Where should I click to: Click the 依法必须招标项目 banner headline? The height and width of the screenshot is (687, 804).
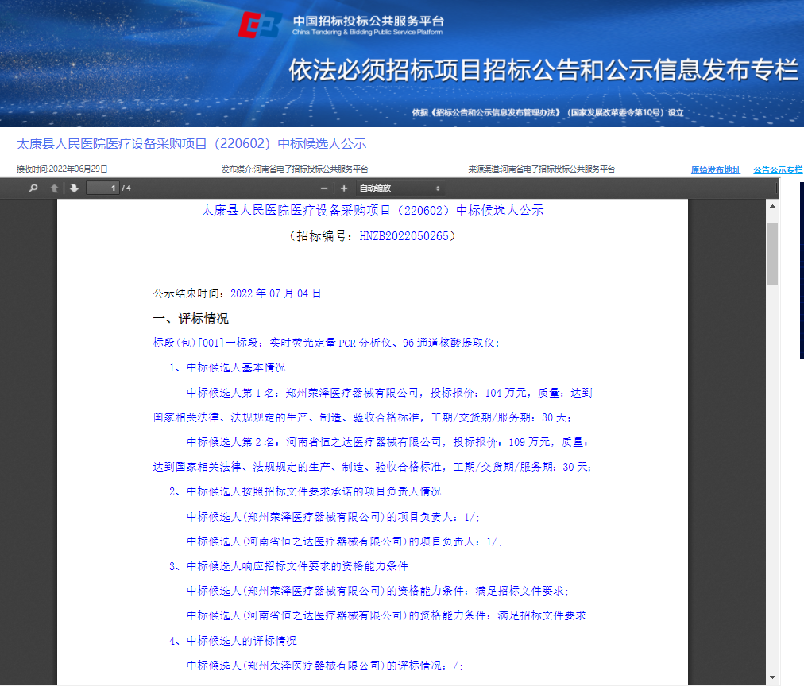coord(543,71)
